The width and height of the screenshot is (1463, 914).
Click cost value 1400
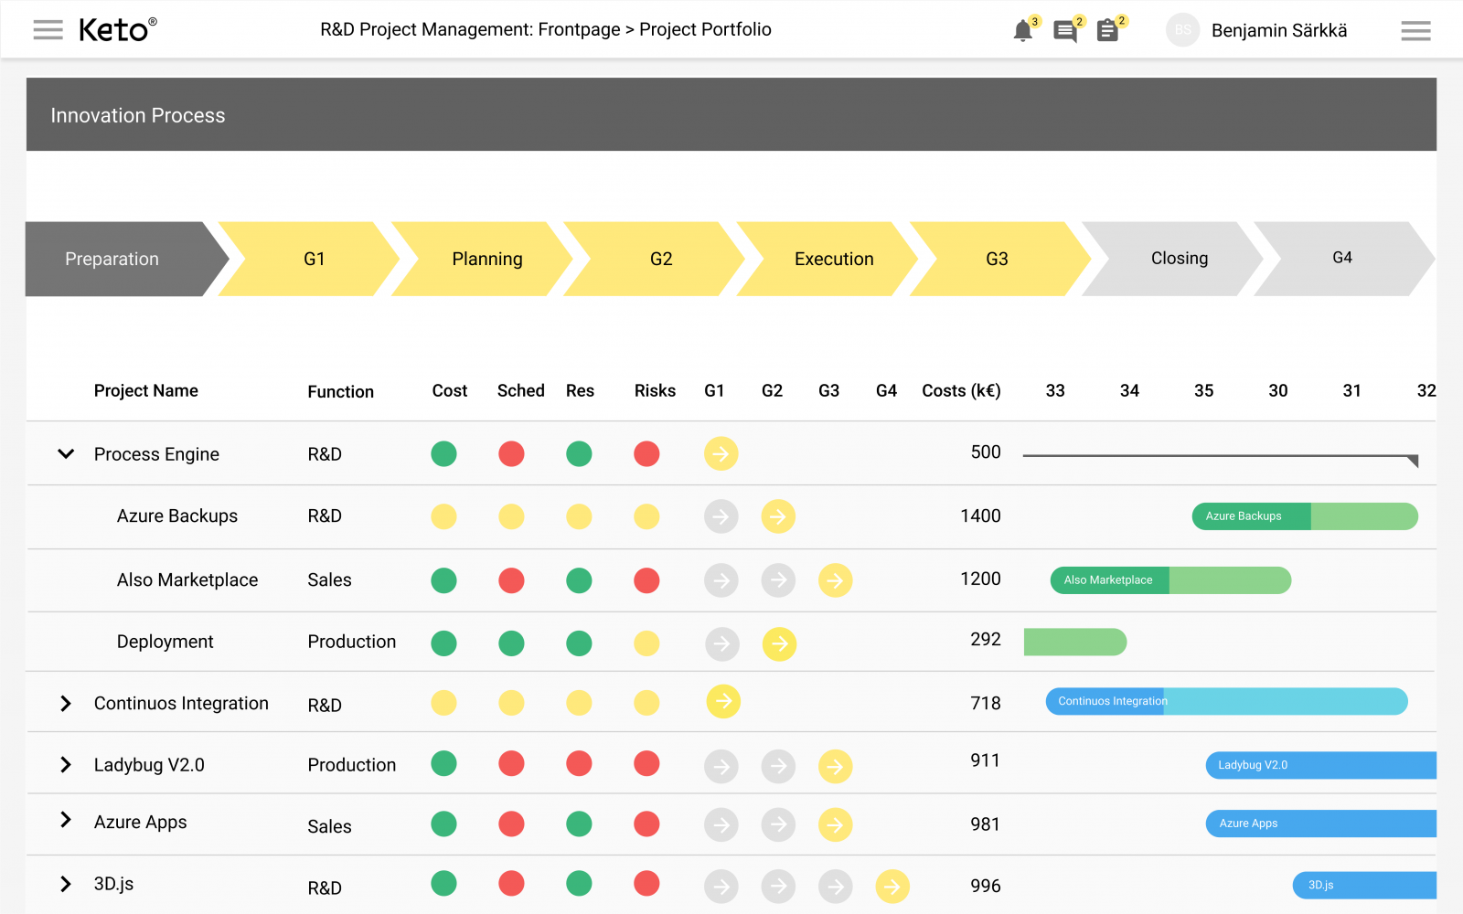(980, 515)
